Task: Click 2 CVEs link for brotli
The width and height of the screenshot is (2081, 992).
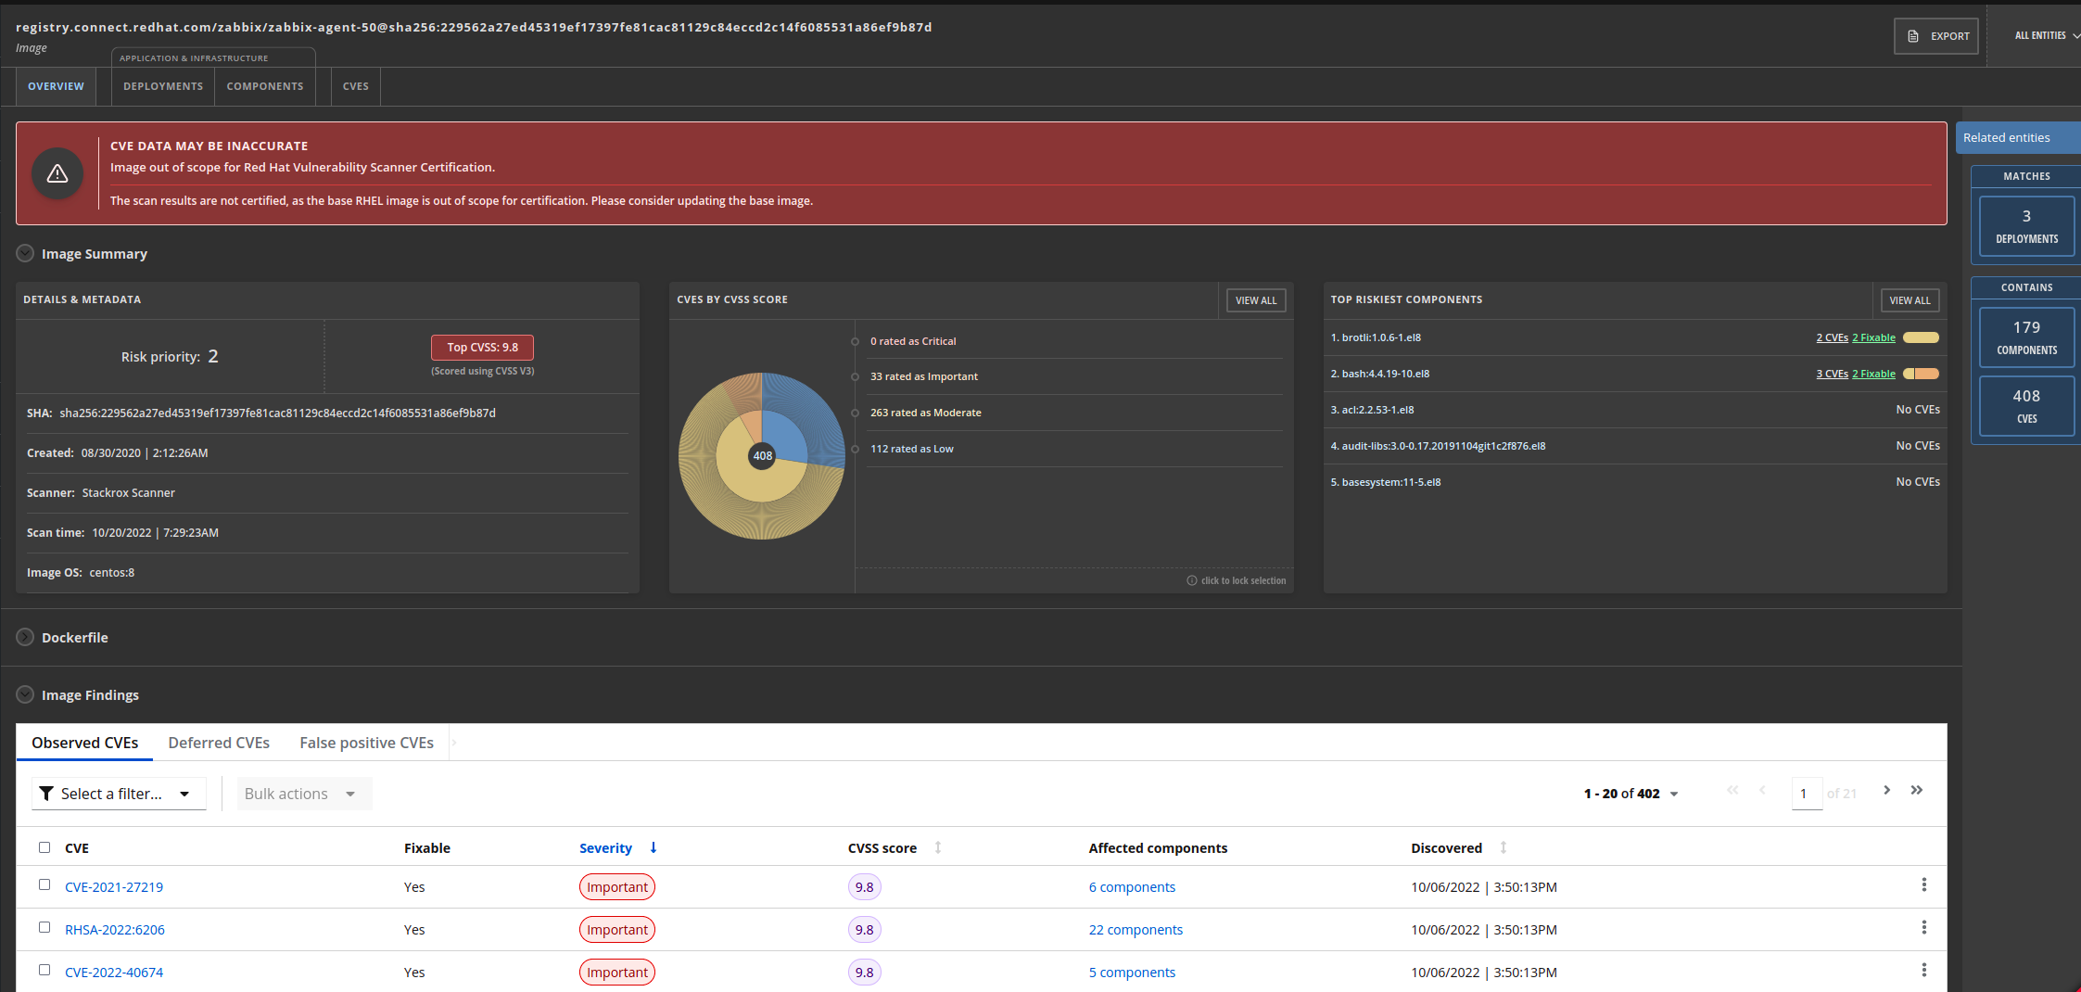Action: [1832, 337]
